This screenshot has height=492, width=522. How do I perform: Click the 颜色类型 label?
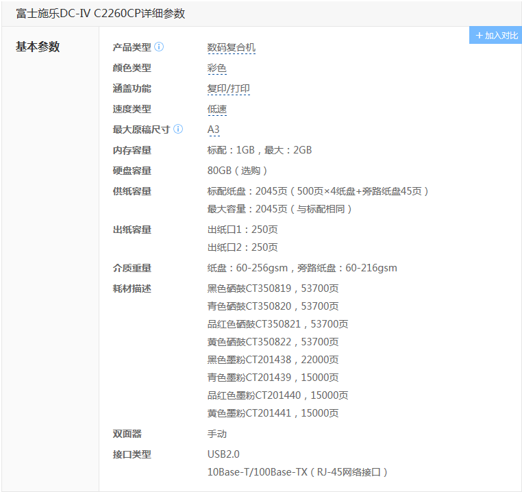(x=132, y=68)
